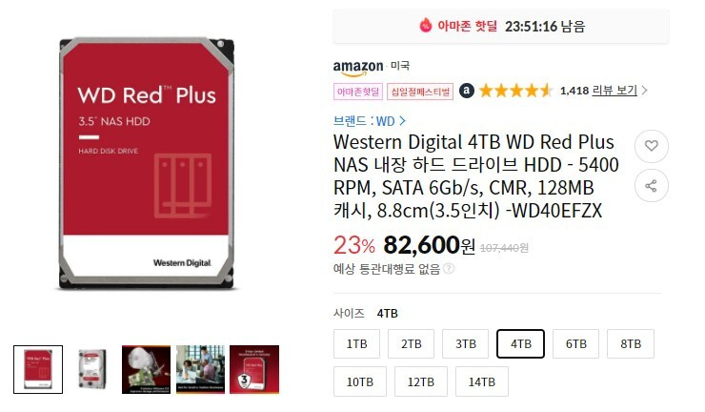Viewport: 705px width, 412px height.
Task: Choose the 14TB size option
Action: point(482,381)
